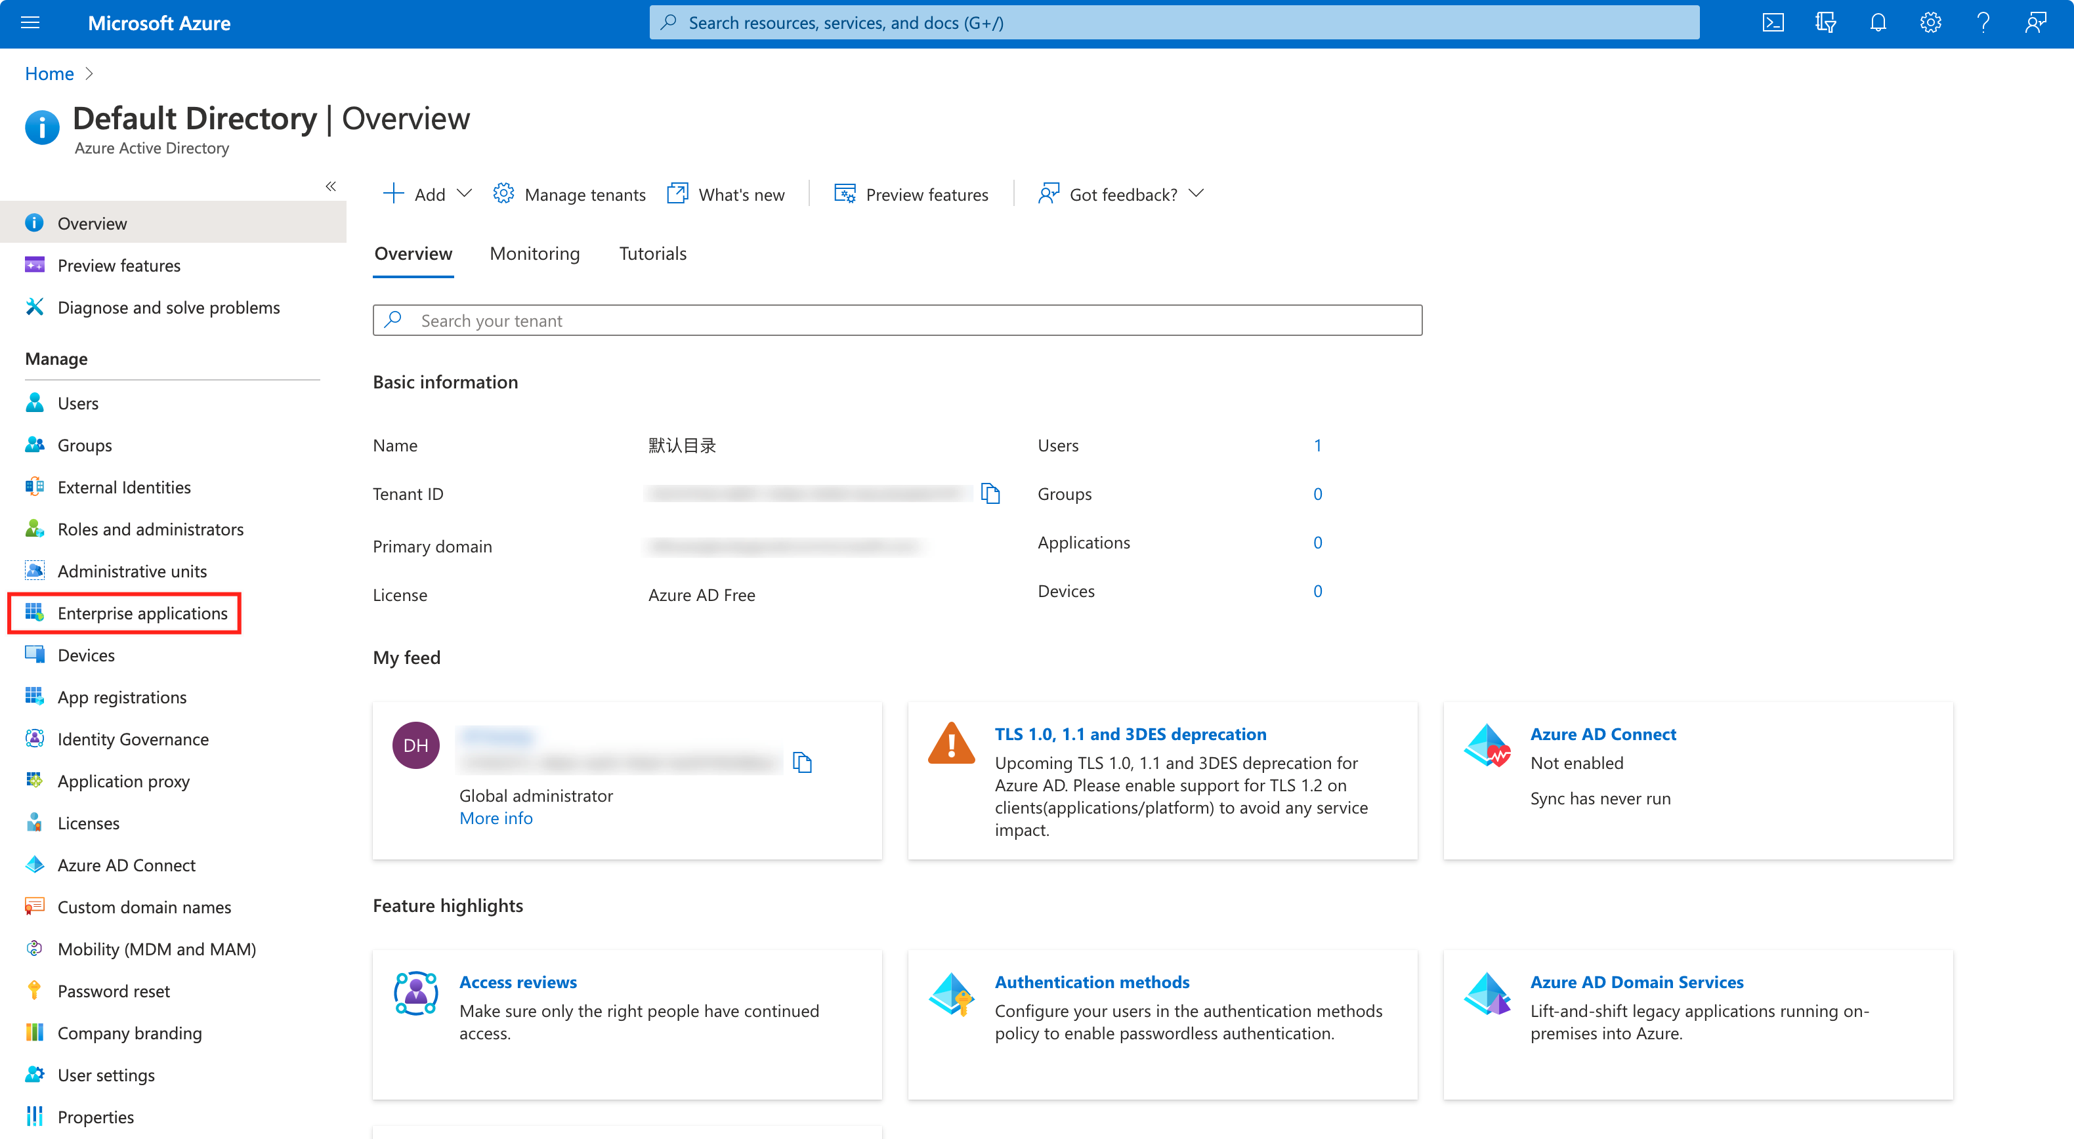2074x1139 pixels.
Task: Select App registrations in the sidebar
Action: [x=121, y=696]
